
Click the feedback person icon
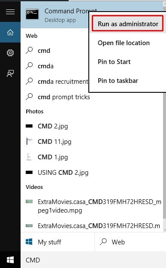[10, 73]
